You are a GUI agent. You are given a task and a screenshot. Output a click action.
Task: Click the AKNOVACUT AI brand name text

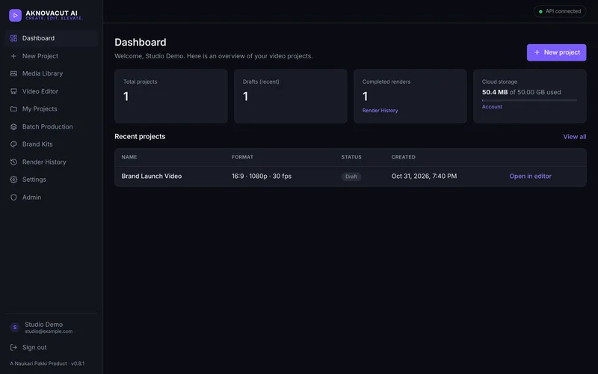click(x=52, y=13)
